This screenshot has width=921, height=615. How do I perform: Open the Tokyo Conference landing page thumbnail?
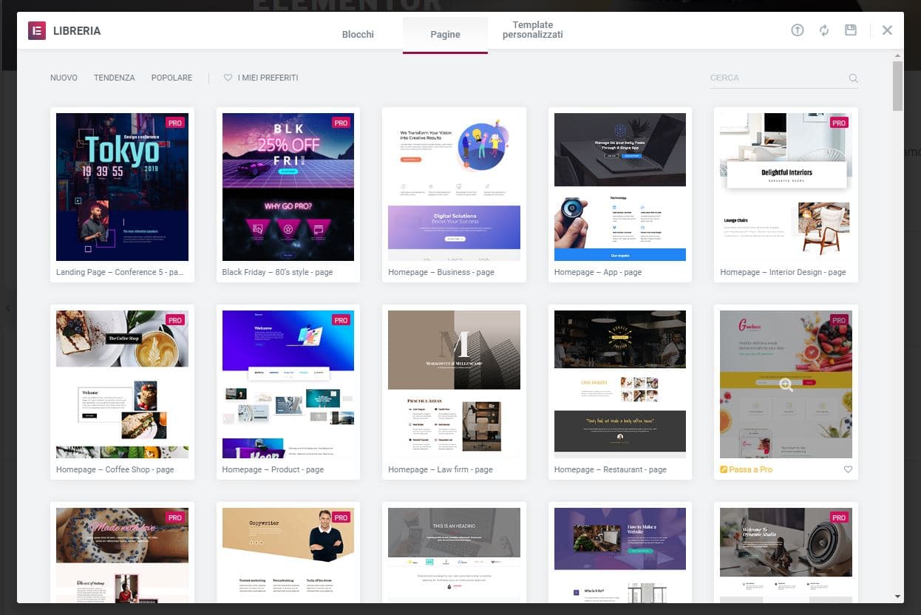pyautogui.click(x=122, y=187)
